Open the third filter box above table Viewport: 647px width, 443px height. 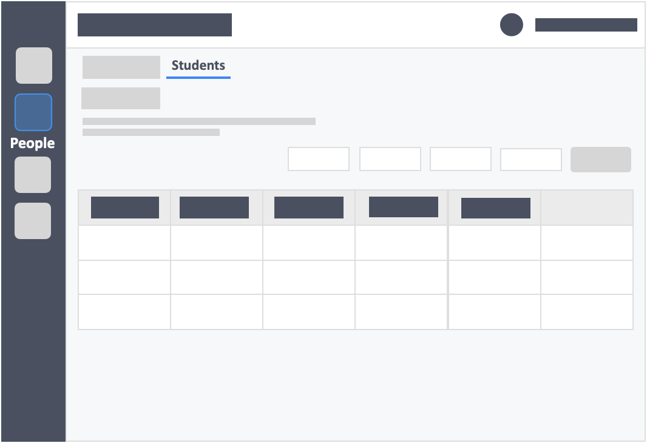pyautogui.click(x=461, y=159)
